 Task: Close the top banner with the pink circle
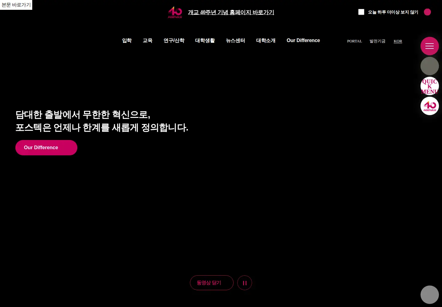427,12
